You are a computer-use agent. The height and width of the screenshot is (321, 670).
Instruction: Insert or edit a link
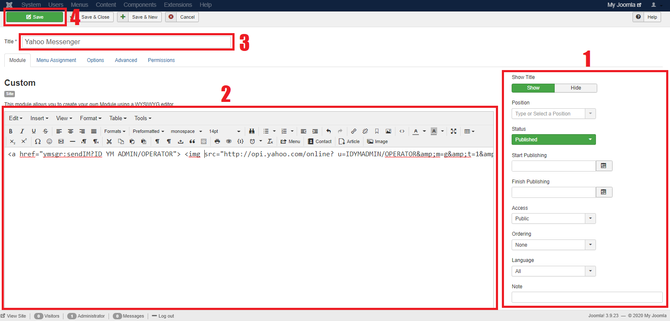point(354,131)
